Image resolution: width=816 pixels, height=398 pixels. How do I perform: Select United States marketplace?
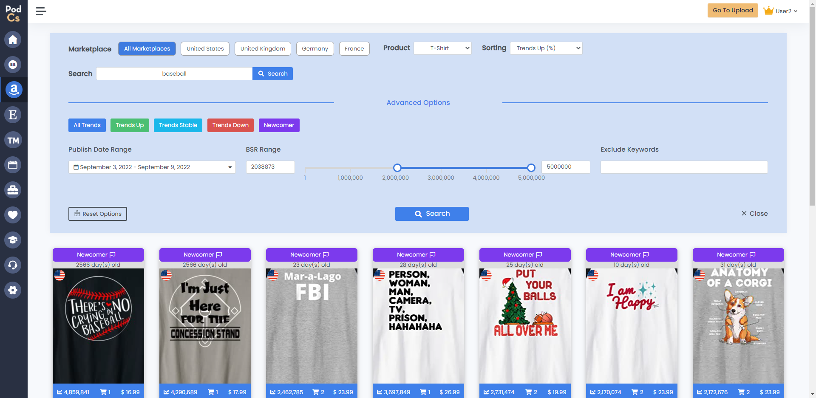[205, 48]
